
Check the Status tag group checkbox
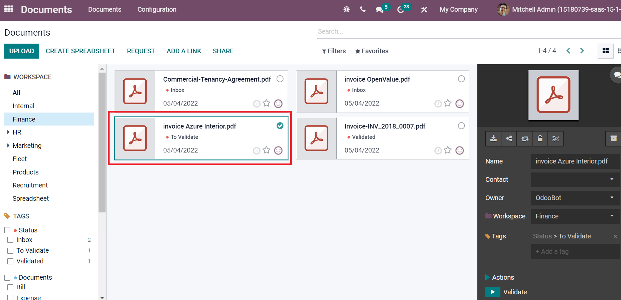click(7, 230)
